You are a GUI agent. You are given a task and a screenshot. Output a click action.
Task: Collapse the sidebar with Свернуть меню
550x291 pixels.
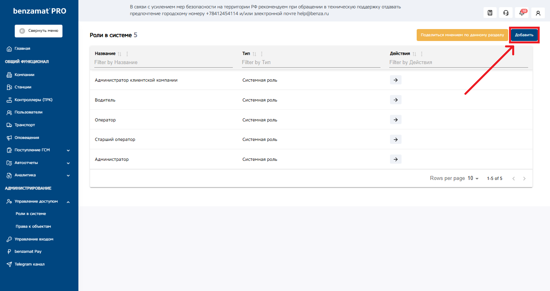39,31
